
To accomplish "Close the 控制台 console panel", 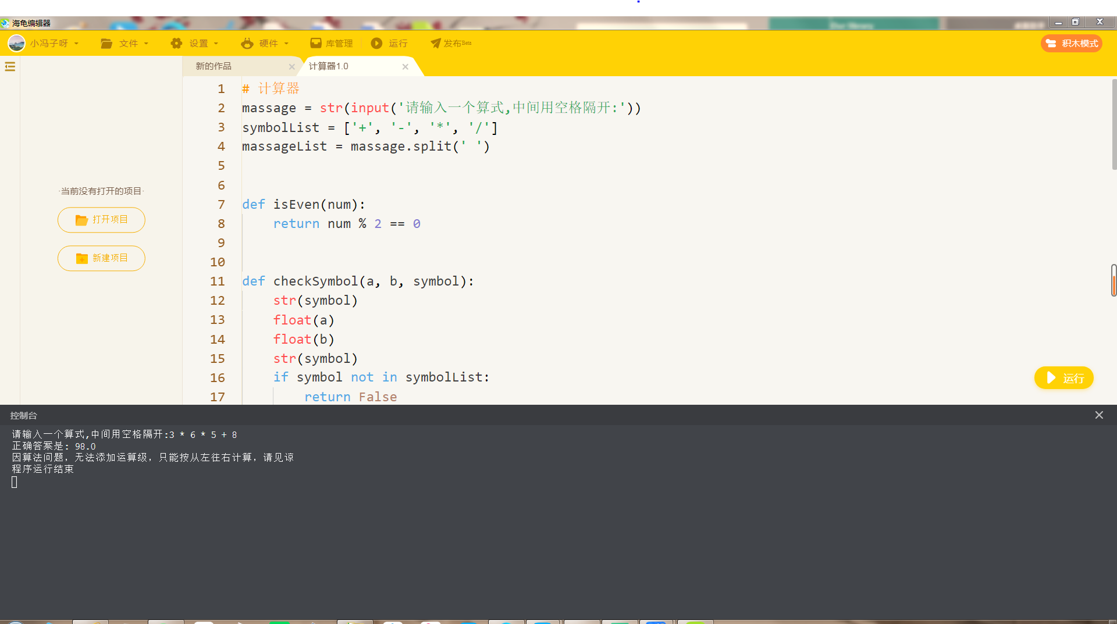I will 1099,415.
